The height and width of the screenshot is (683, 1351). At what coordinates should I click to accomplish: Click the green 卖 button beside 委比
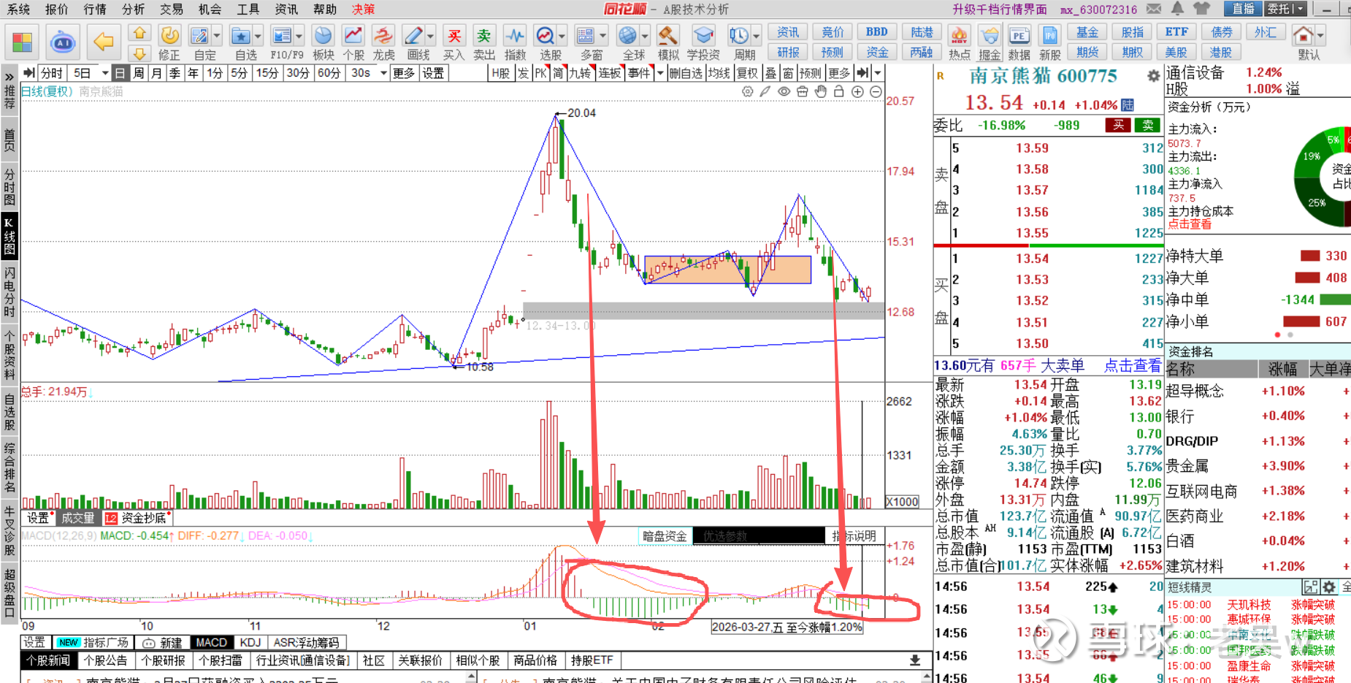click(x=1148, y=126)
